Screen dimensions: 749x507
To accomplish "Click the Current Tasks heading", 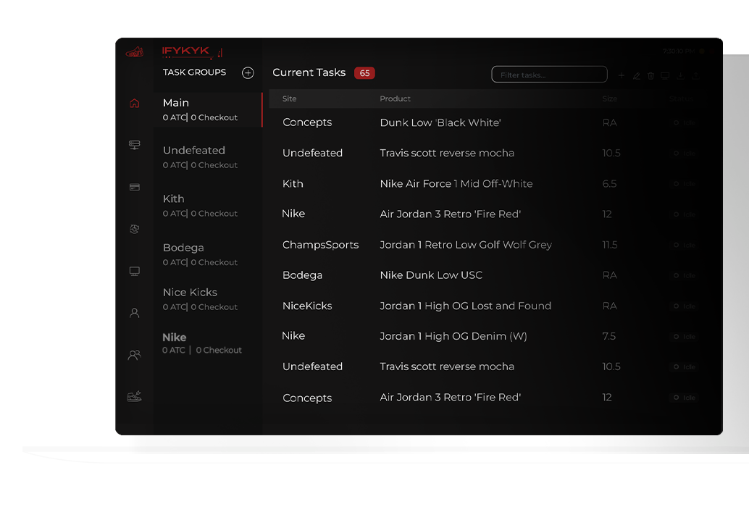I will pos(309,72).
